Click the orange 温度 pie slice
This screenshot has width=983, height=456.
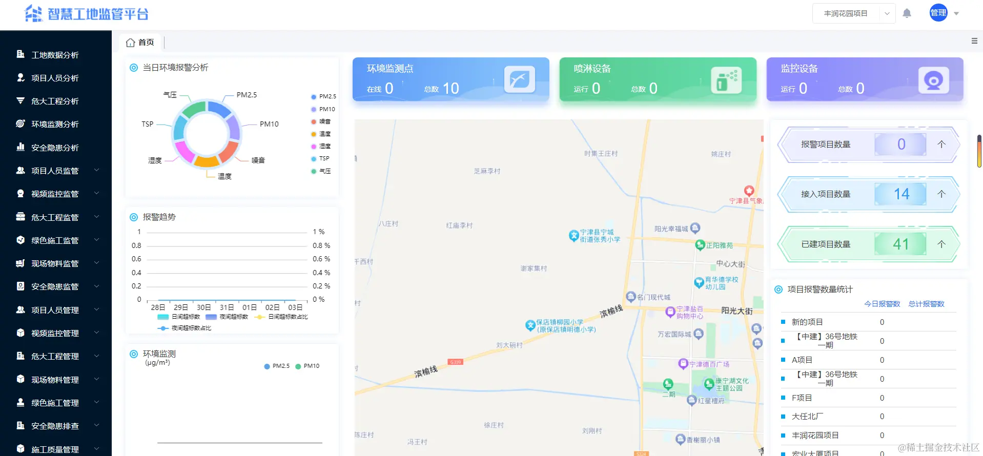pyautogui.click(x=207, y=162)
